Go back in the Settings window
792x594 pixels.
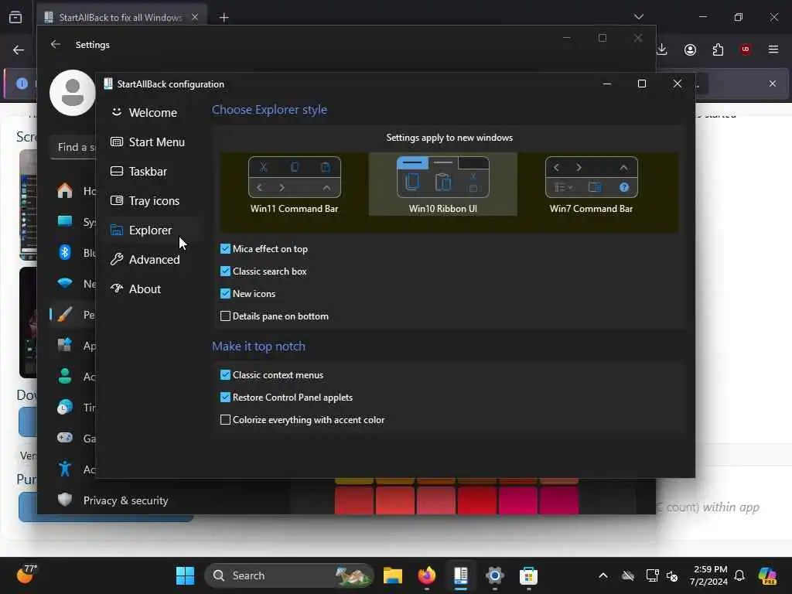[x=56, y=44]
